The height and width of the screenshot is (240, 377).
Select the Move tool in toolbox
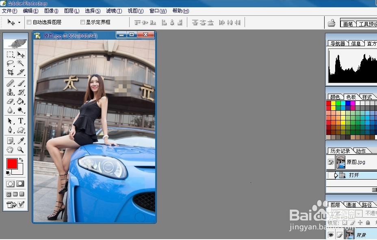(x=21, y=55)
